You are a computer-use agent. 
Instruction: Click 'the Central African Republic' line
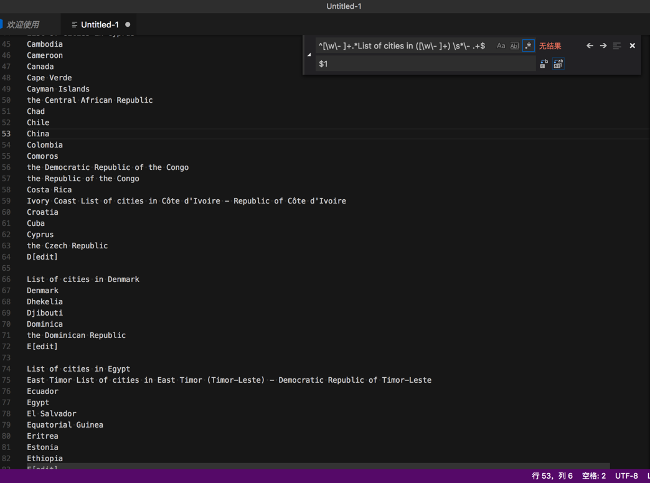click(x=90, y=100)
